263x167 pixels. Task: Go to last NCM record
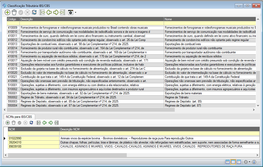click(x=56, y=123)
